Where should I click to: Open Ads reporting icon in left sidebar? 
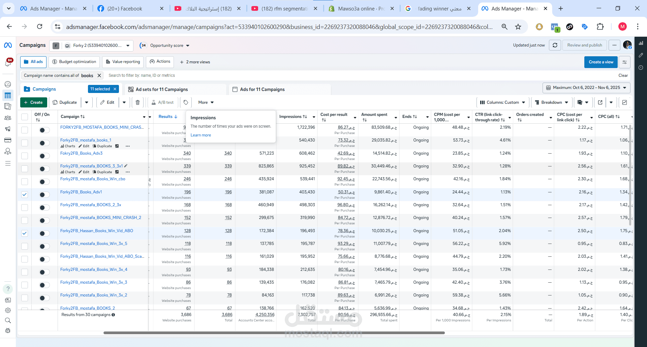(x=8, y=106)
